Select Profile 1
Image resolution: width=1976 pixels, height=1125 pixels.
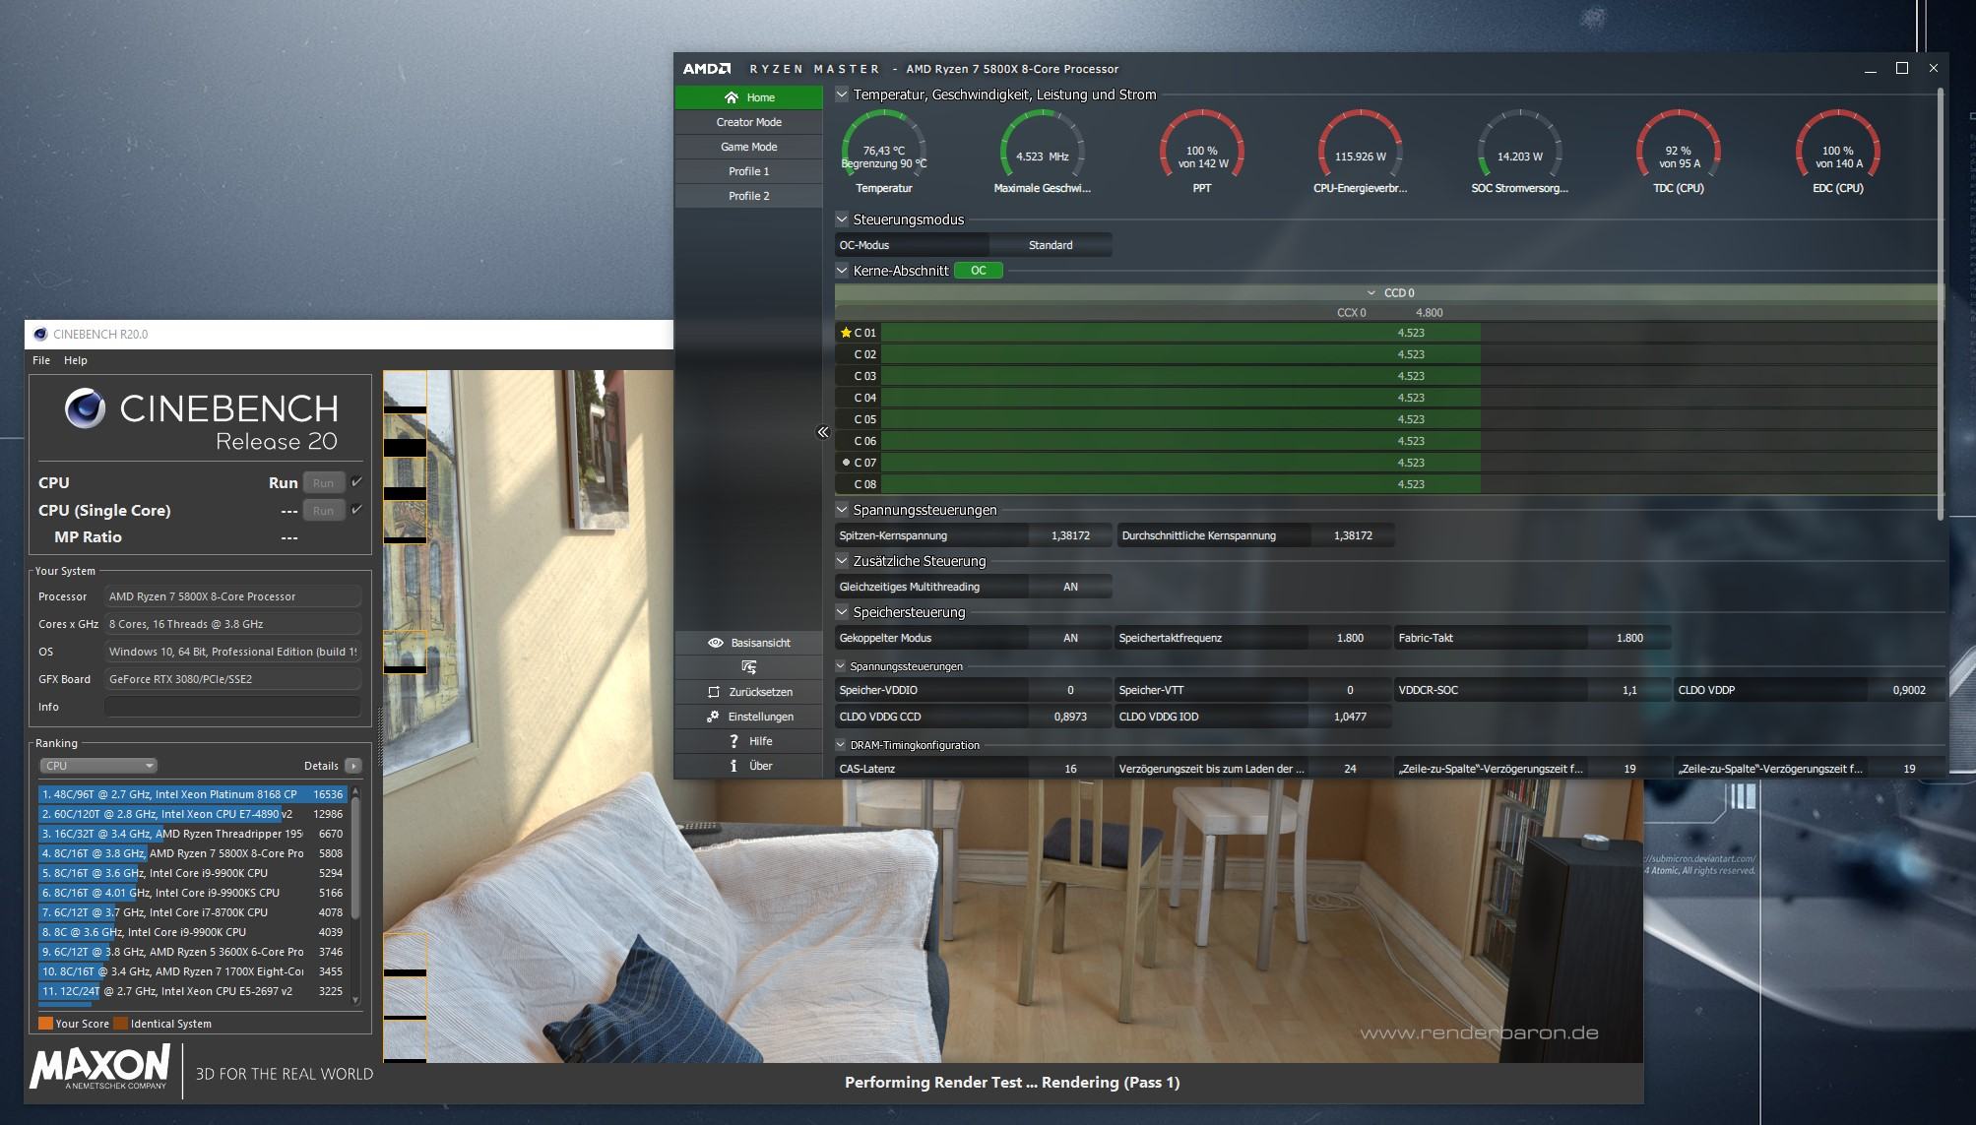(x=748, y=171)
